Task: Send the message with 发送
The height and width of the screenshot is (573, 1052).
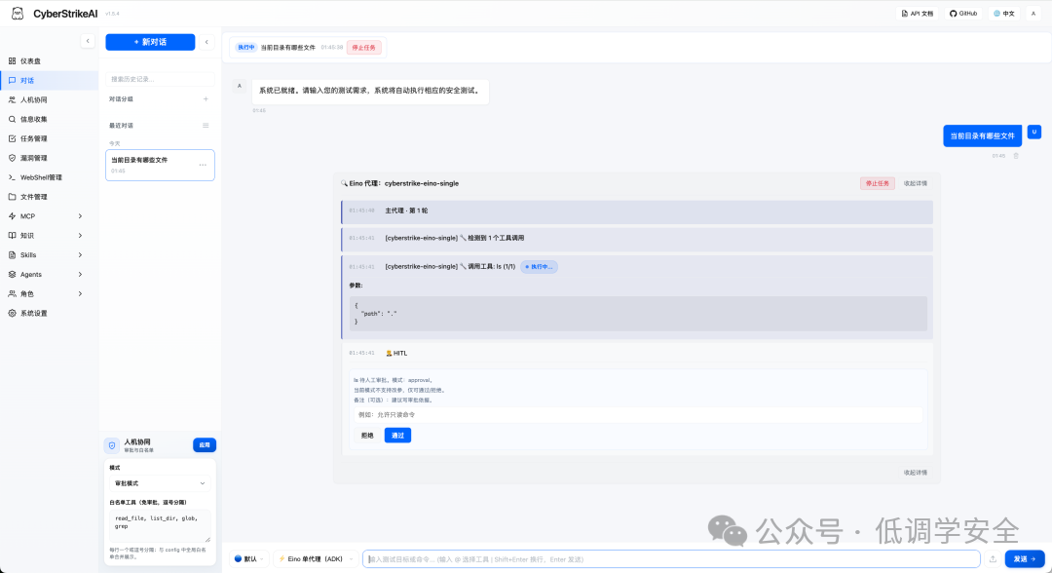Action: click(x=1025, y=559)
